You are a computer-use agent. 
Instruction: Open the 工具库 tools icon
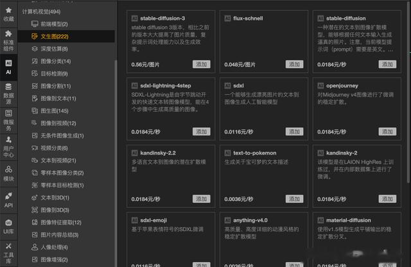(8, 246)
